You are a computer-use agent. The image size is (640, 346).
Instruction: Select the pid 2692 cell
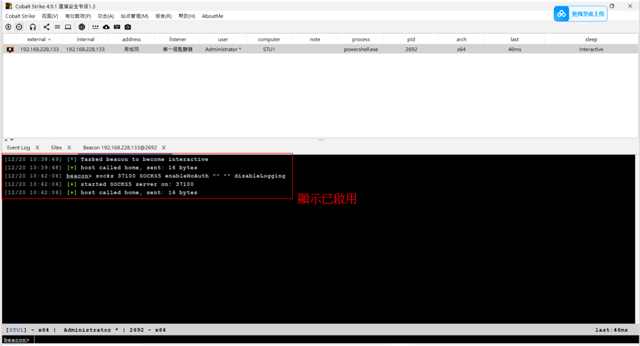(412, 49)
